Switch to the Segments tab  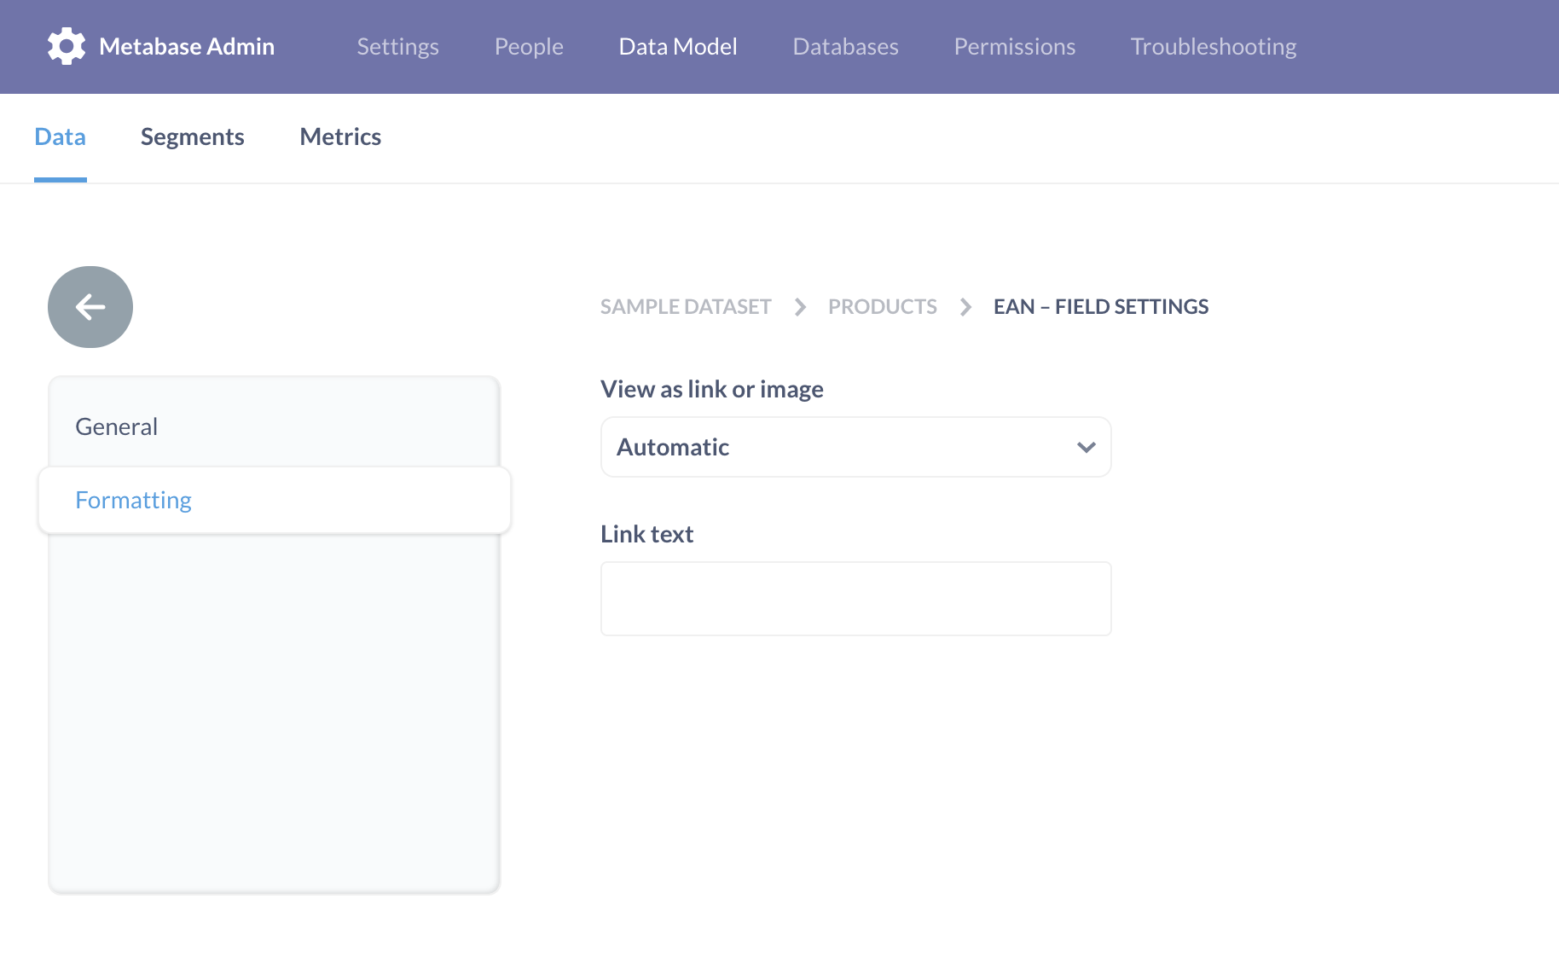(193, 136)
